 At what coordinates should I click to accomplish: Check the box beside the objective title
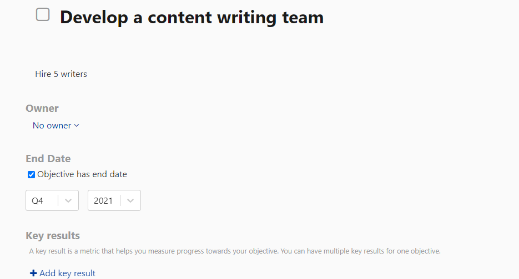tap(43, 15)
